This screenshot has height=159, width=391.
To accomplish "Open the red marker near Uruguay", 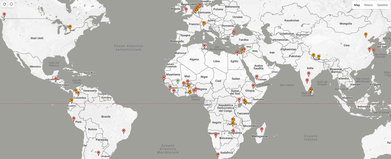I will tap(98, 153).
